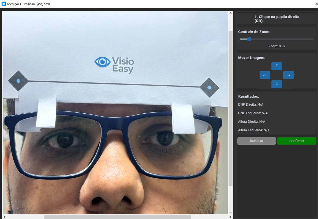Viewport: 318px width, 219px height.
Task: Click the Visio Easy logo in the photo
Action: tap(114, 65)
